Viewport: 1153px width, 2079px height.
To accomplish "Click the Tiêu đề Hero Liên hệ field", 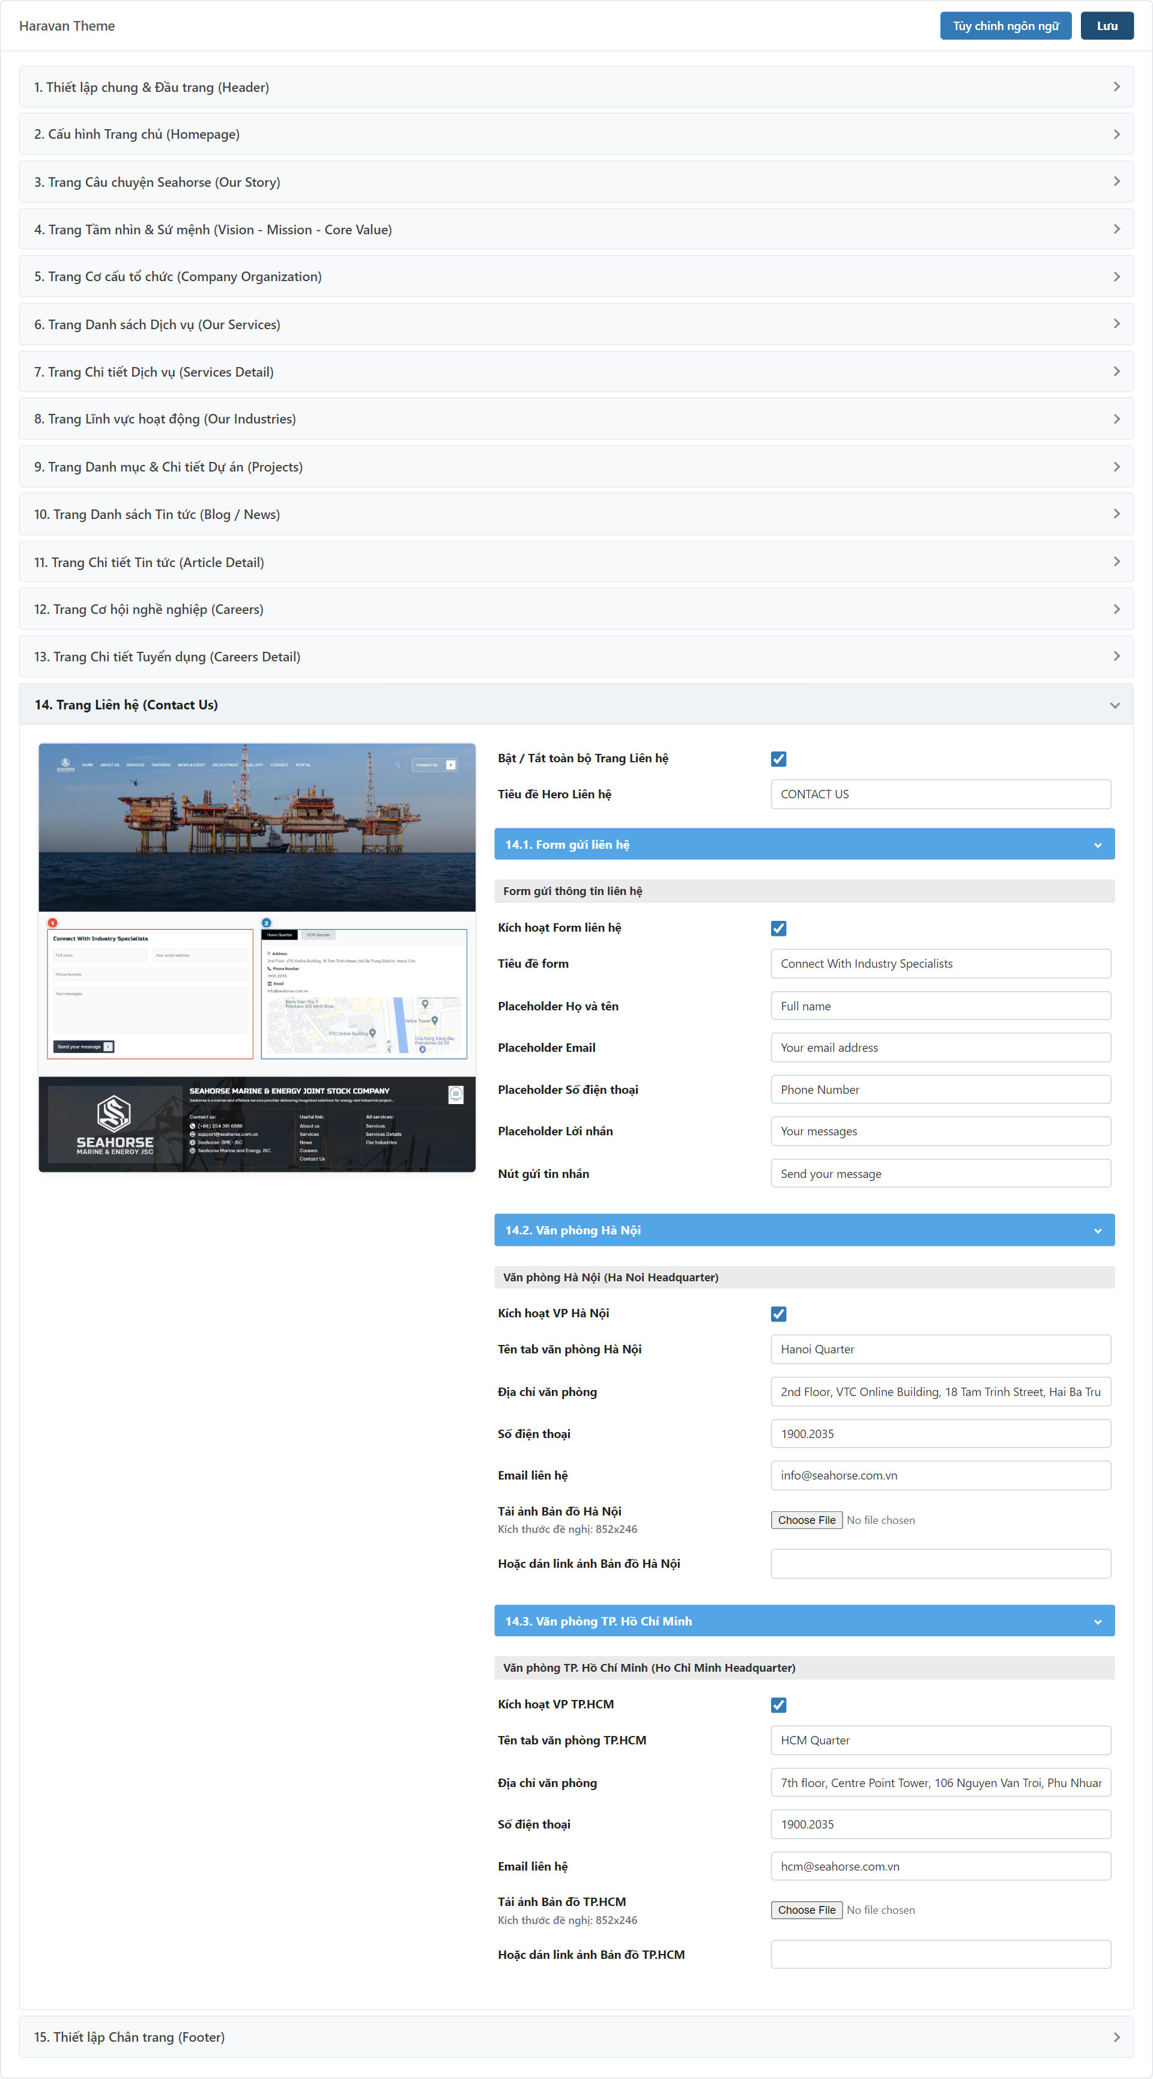I will (941, 794).
